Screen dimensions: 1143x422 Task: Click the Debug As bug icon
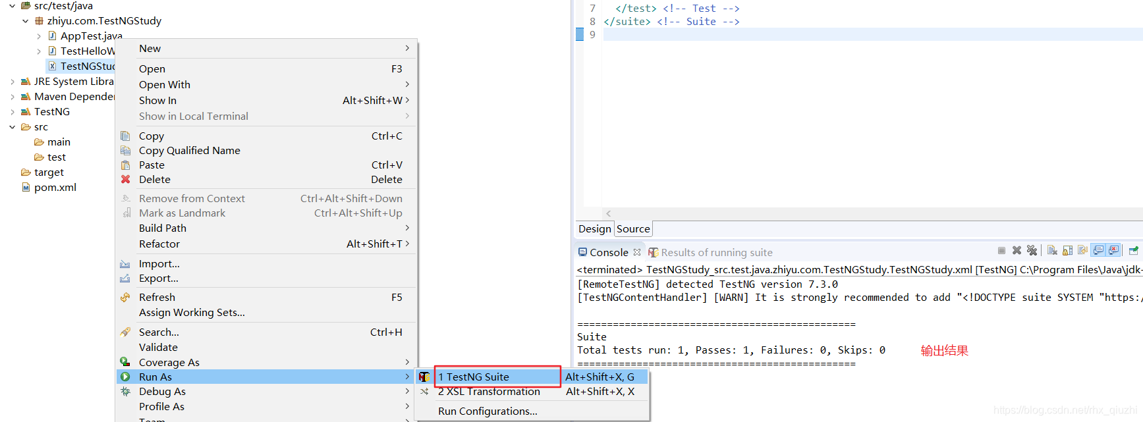[125, 392]
